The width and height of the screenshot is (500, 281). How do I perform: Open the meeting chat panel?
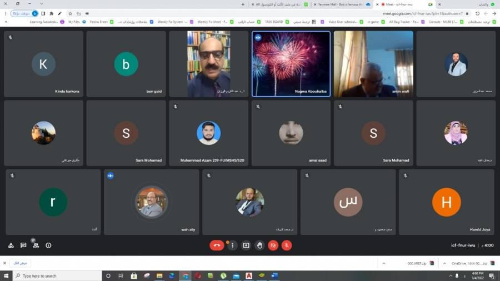click(23, 245)
